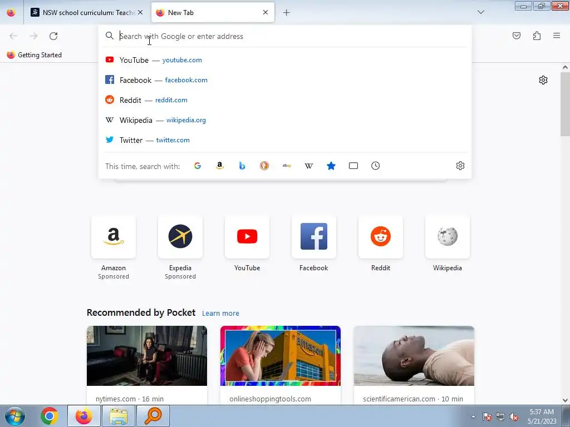Screen dimensions: 570x427
Task: Click the page scrollbar thumb
Action: click(565, 104)
